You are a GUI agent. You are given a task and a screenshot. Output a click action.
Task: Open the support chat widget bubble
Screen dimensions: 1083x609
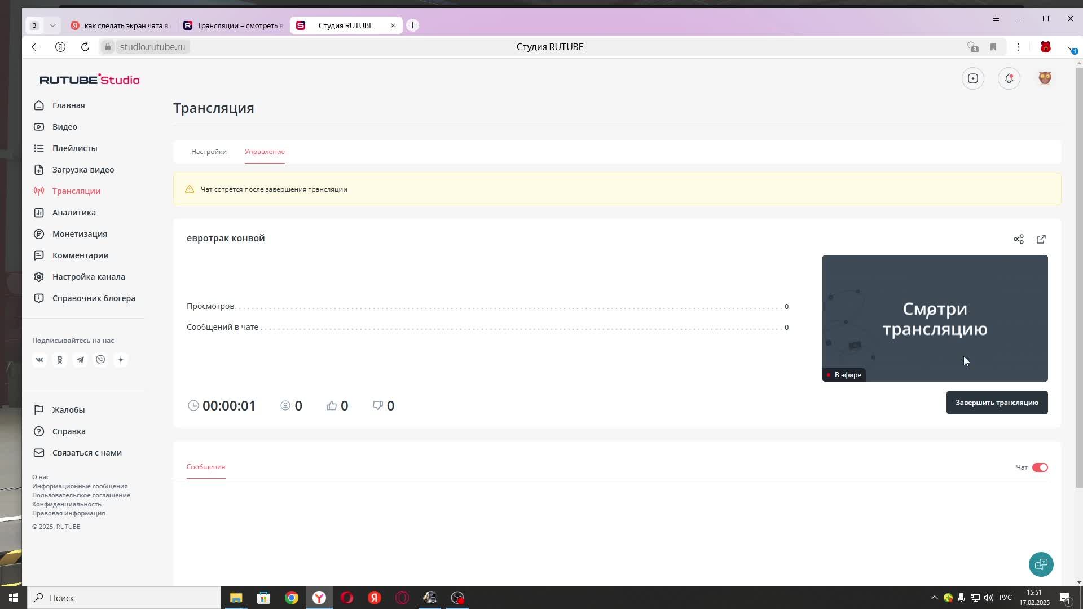pyautogui.click(x=1041, y=564)
